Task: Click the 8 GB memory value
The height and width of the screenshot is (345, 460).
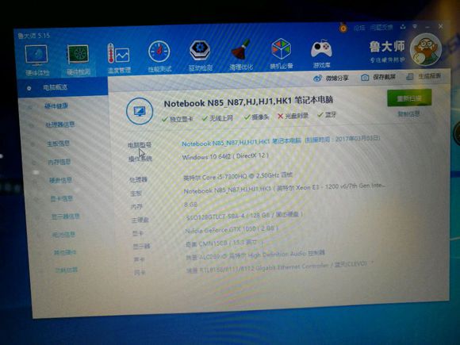Action: [x=190, y=205]
